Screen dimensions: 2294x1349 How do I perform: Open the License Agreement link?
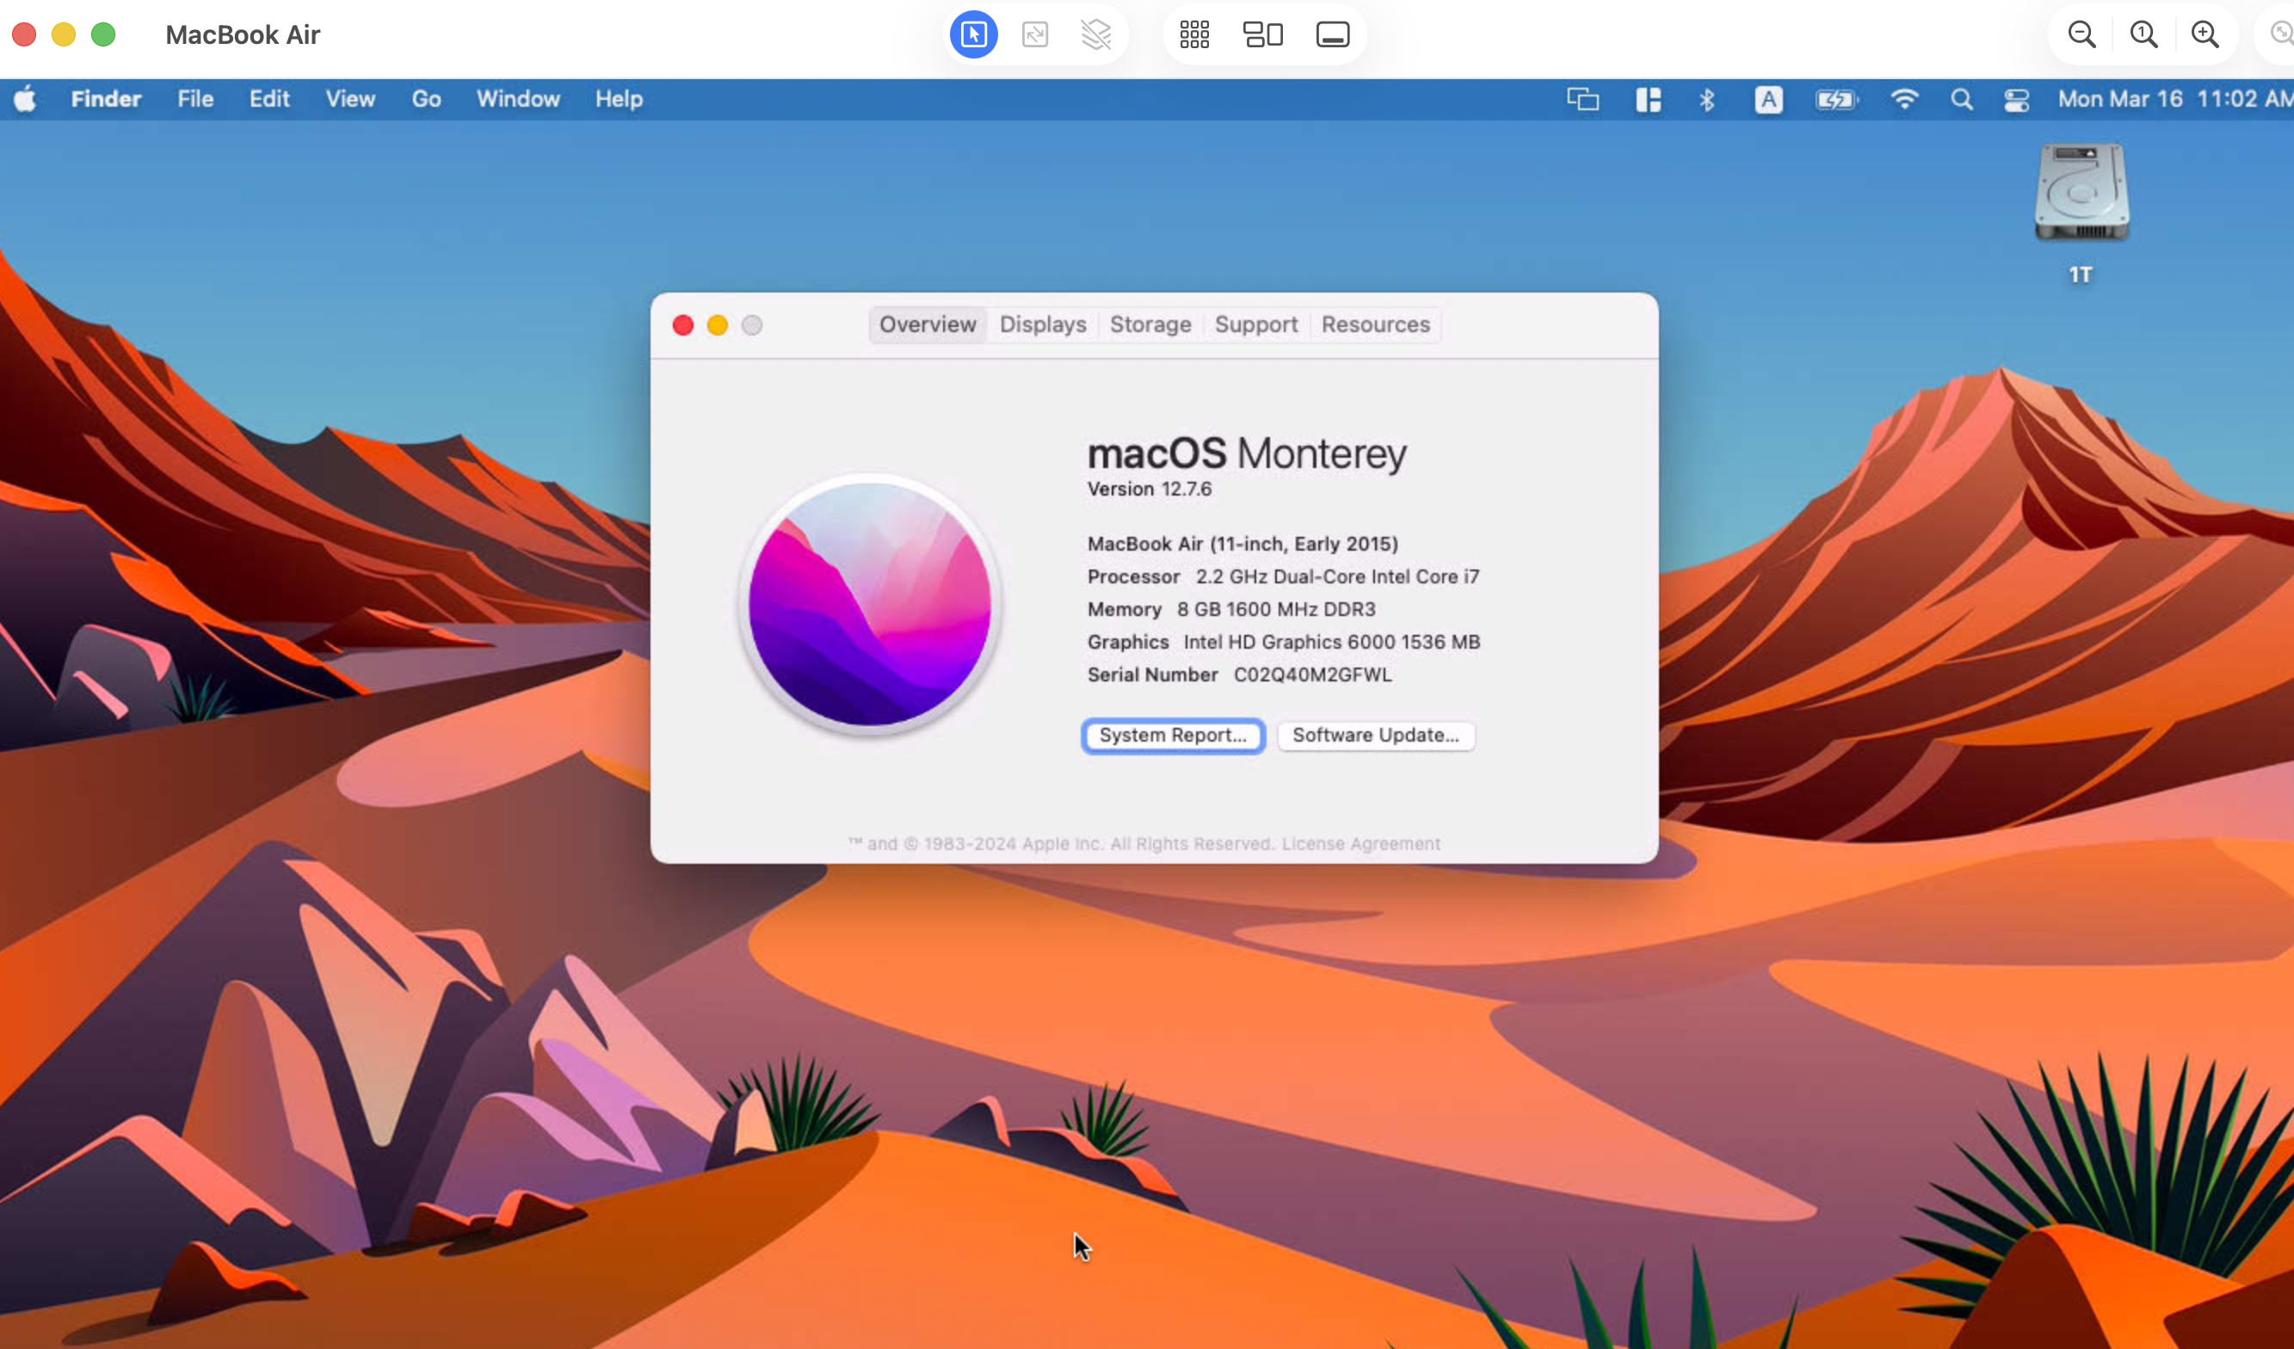coord(1361,844)
